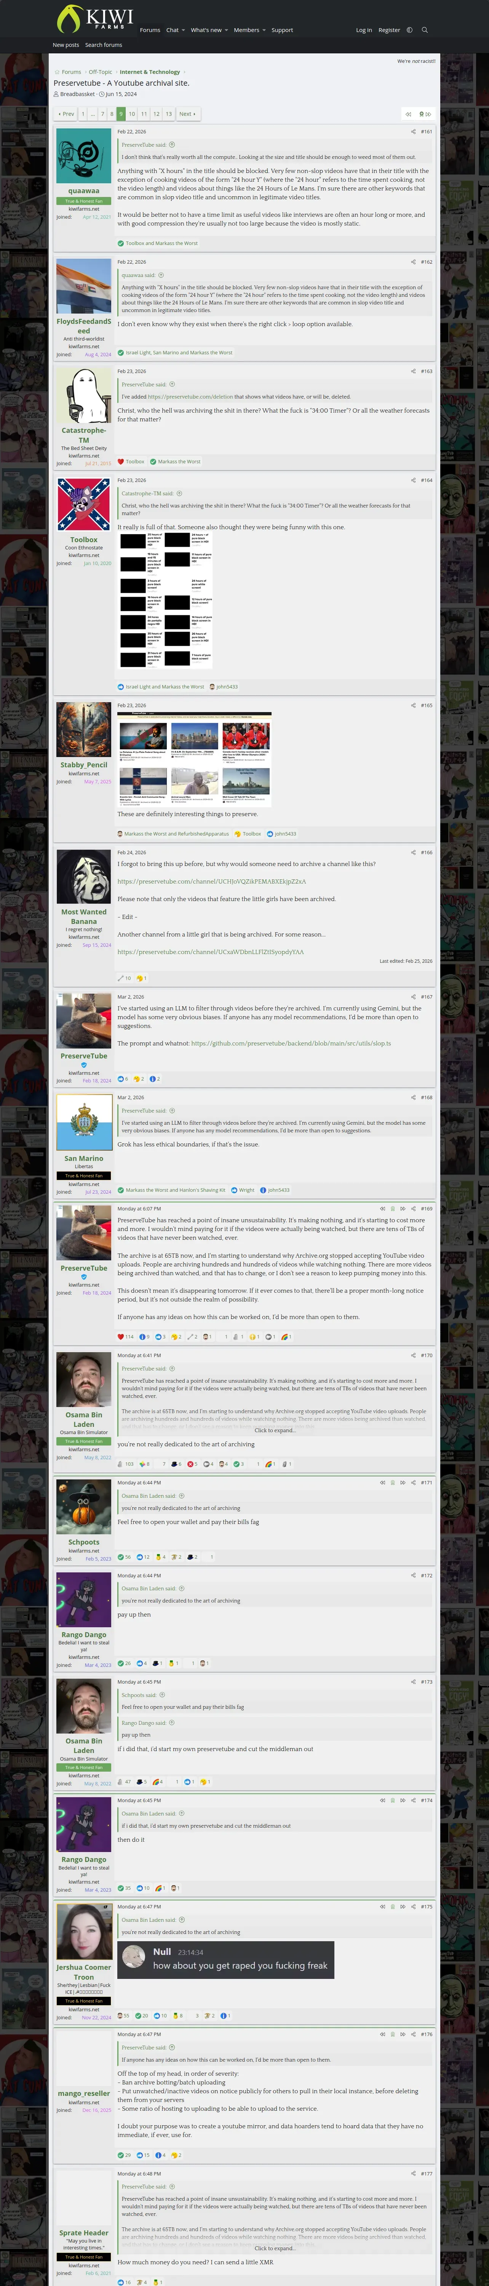Image resolution: width=489 pixels, height=2286 pixels.
Task: Jump to quoted post arrow in post #162
Action: (x=161, y=275)
